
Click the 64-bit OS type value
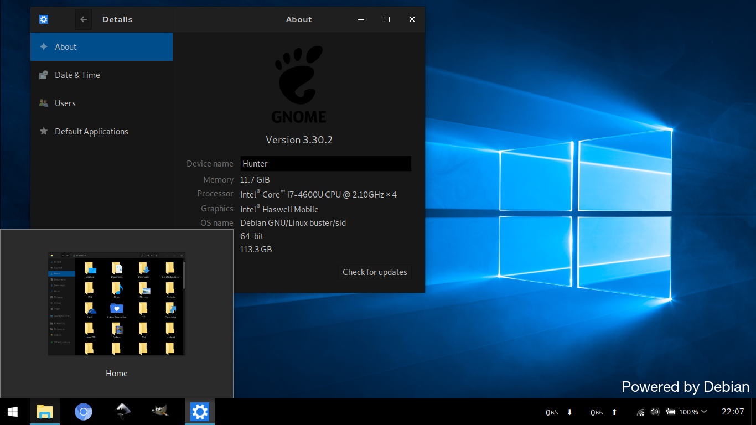pyautogui.click(x=252, y=236)
